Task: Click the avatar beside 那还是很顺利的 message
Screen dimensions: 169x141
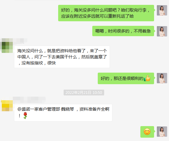Action: (x=162, y=78)
